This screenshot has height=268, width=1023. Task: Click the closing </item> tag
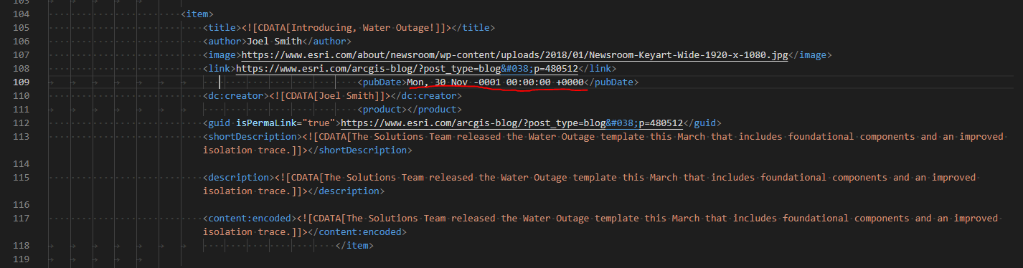[x=354, y=245]
